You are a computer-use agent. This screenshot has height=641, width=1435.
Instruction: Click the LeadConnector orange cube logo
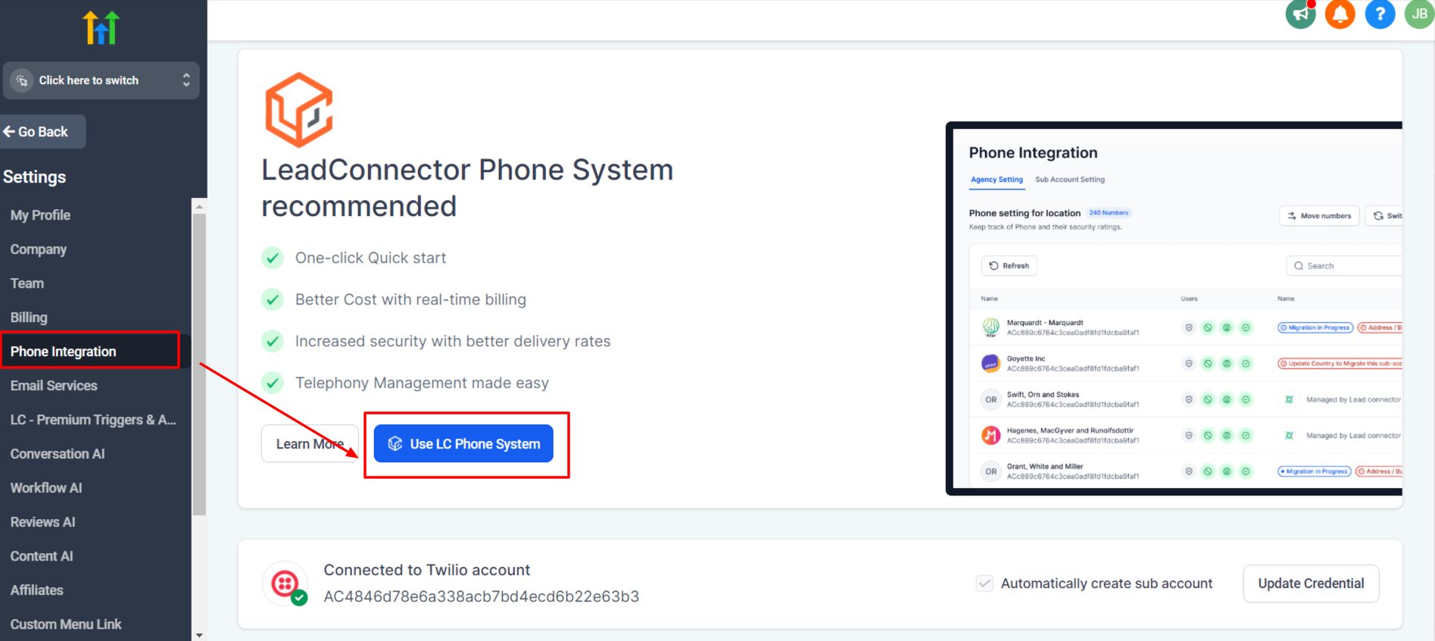pos(299,110)
